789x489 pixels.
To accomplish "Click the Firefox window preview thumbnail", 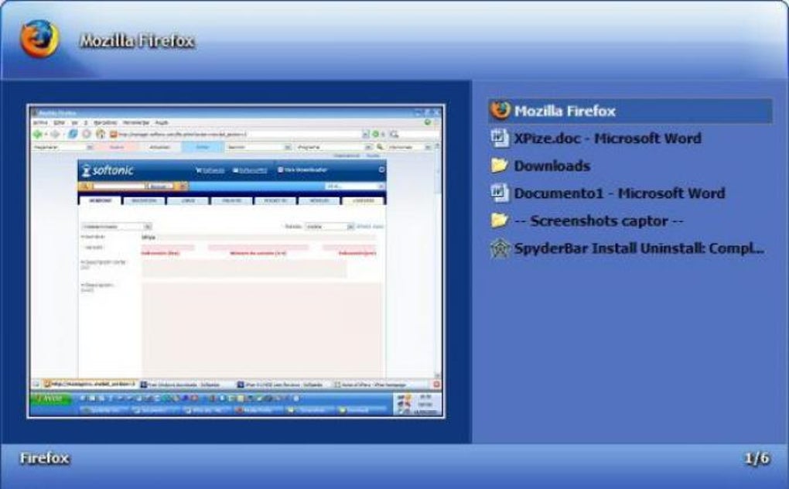I will (x=236, y=261).
